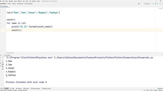Screen dimensions: 163x91
Task: Click the up arrow icon in Run panel sidebar
Action: tap(3, 58)
